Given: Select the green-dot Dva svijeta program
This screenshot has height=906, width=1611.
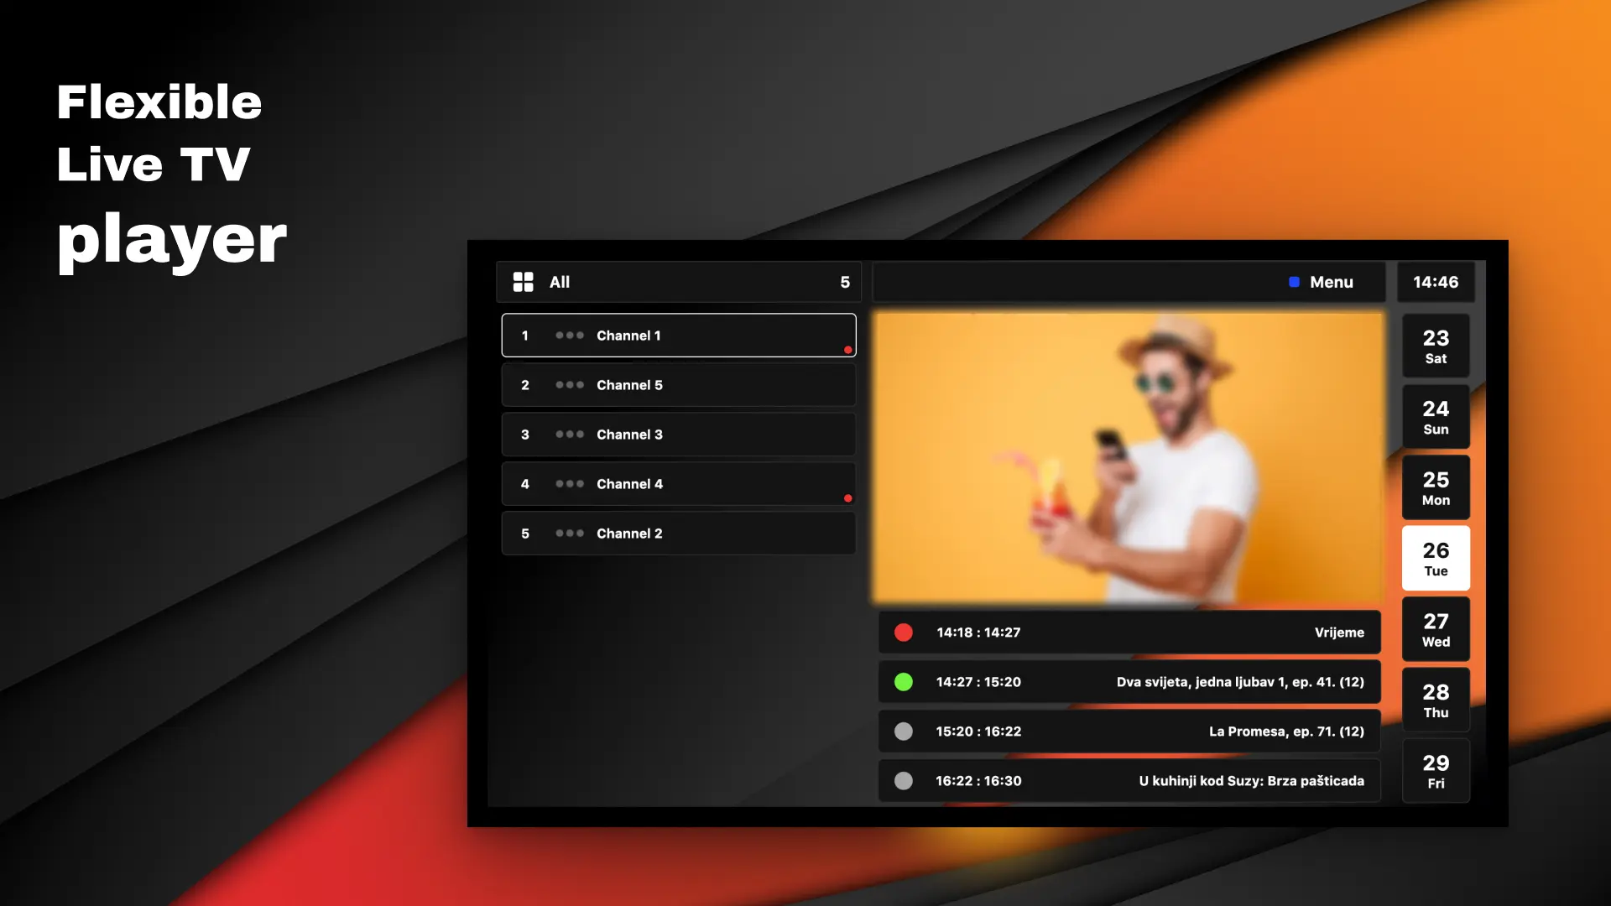Looking at the screenshot, I should pos(1129,682).
